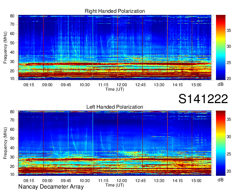This screenshot has height=191, width=235.
Task: Click 80 MHz tick on Right Handed frequency axis
Action: [12, 16]
